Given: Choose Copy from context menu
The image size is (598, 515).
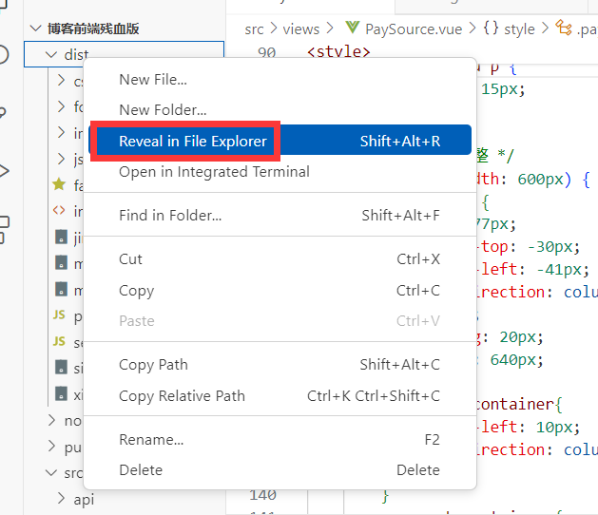Looking at the screenshot, I should [x=280, y=291].
